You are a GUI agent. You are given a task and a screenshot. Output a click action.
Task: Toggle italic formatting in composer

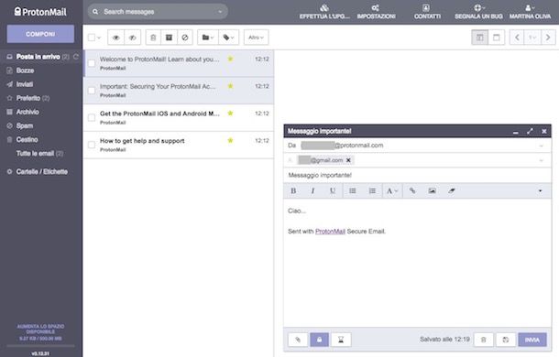[x=312, y=191]
